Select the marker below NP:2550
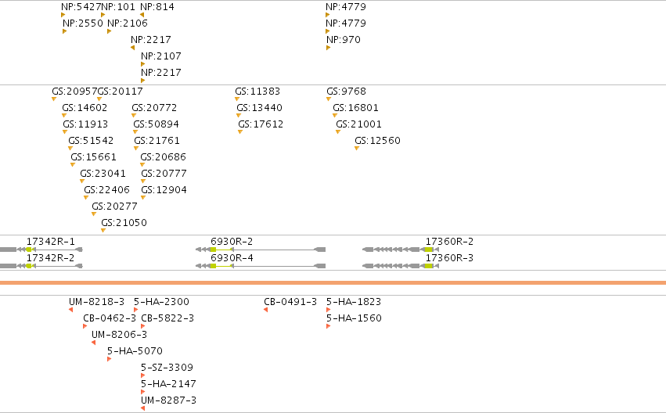This screenshot has width=666, height=413. coord(64,31)
